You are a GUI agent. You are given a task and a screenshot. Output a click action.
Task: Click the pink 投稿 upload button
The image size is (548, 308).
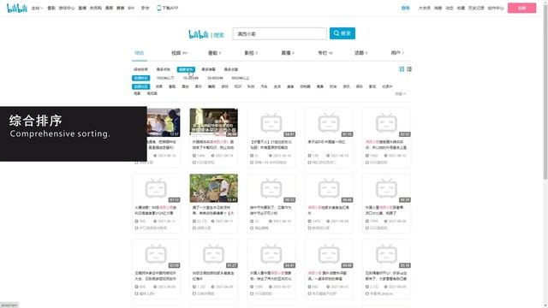click(521, 8)
